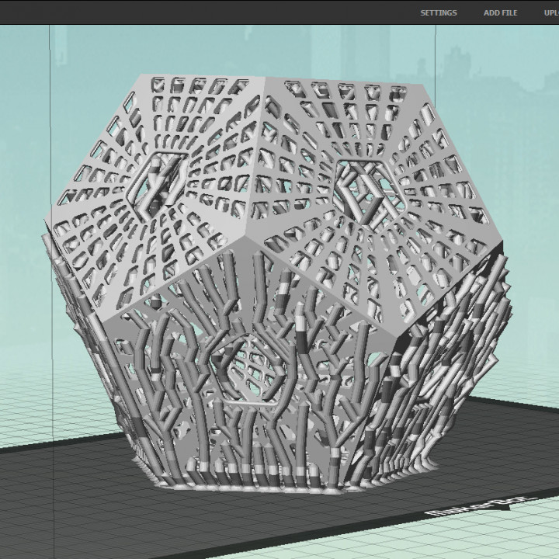Click the build volume's left vertical boundary line
This screenshot has height=559, width=559.
click(50, 233)
